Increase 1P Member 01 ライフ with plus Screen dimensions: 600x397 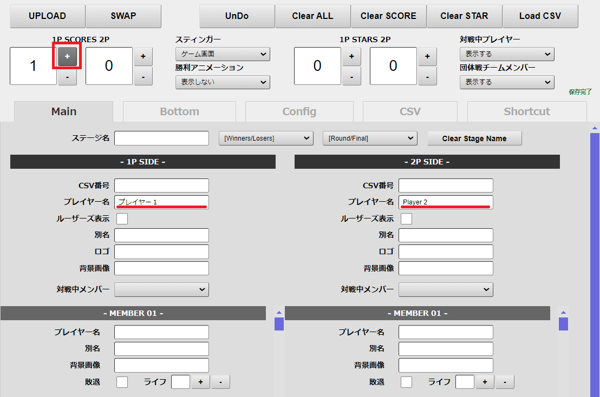(200, 382)
